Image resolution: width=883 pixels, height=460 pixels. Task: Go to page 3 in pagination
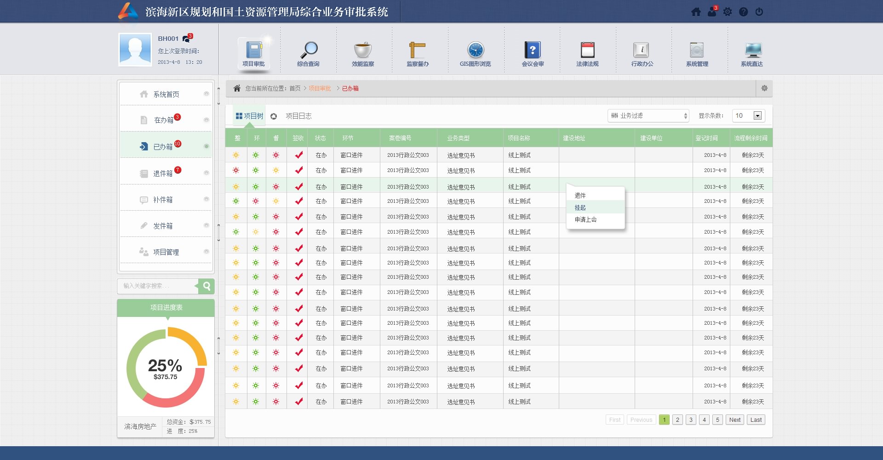[x=691, y=420]
